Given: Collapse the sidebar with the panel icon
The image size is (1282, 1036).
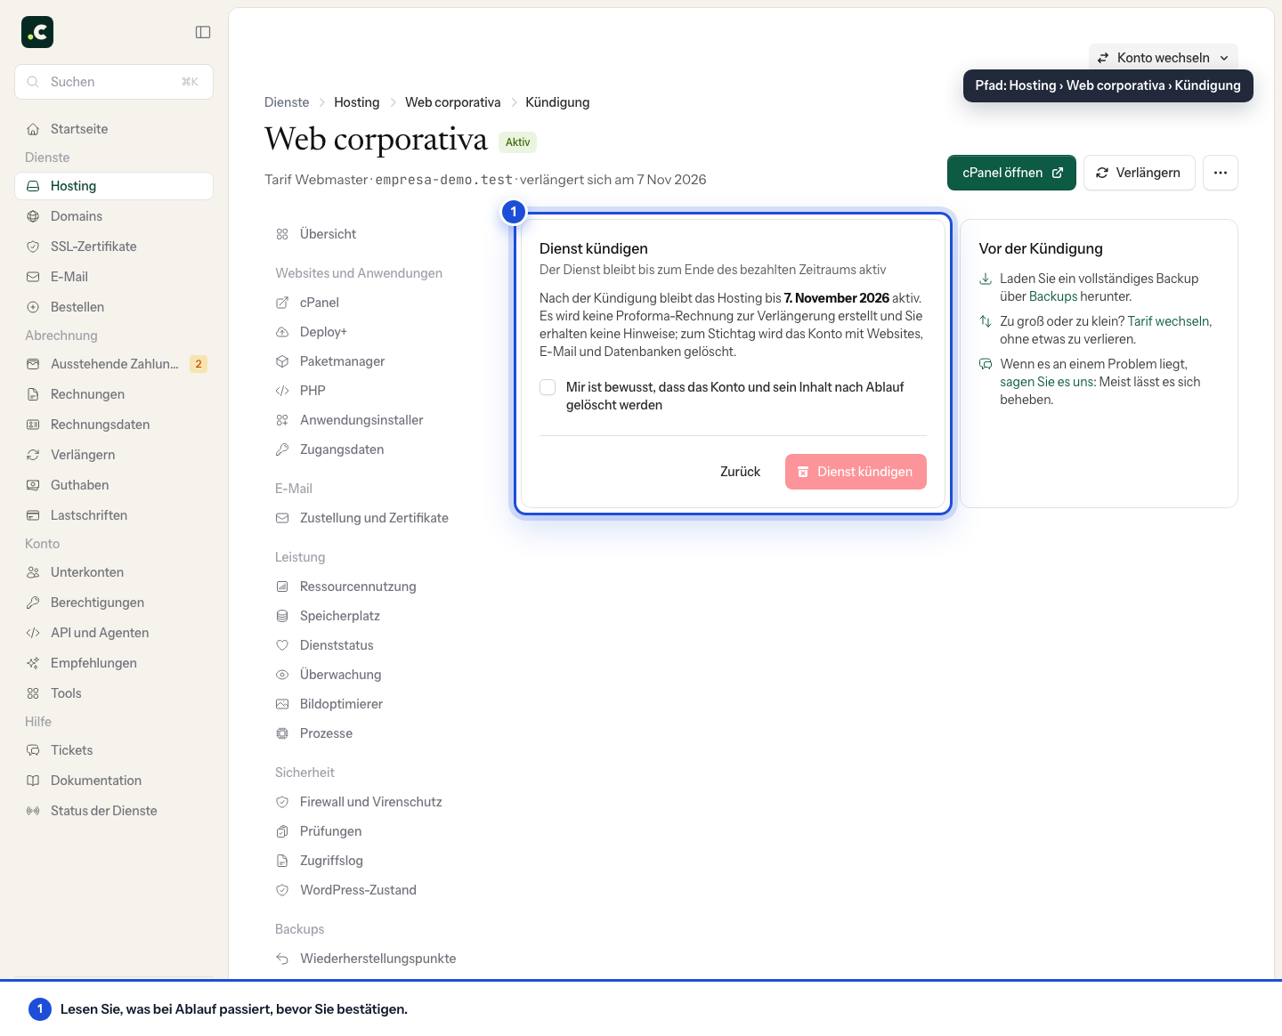Looking at the screenshot, I should [203, 32].
